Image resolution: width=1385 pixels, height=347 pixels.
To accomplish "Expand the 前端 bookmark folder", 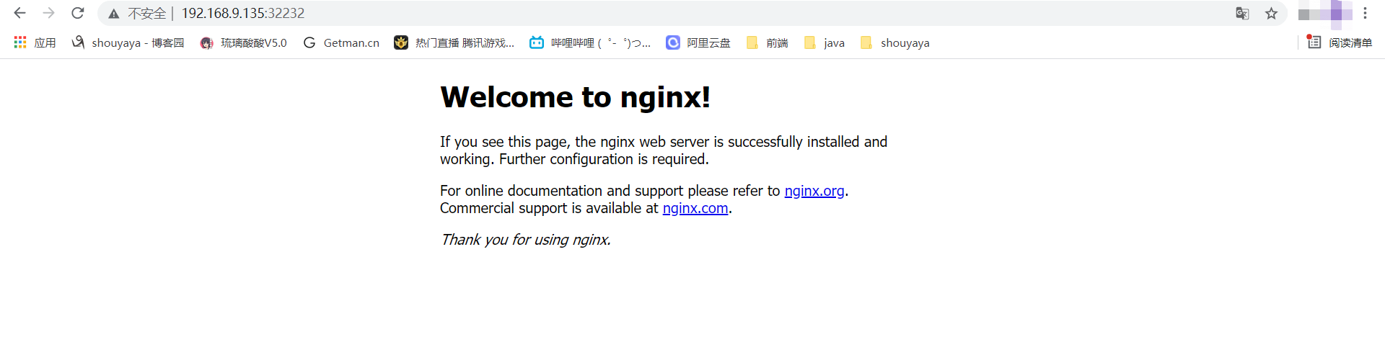I will (x=767, y=42).
